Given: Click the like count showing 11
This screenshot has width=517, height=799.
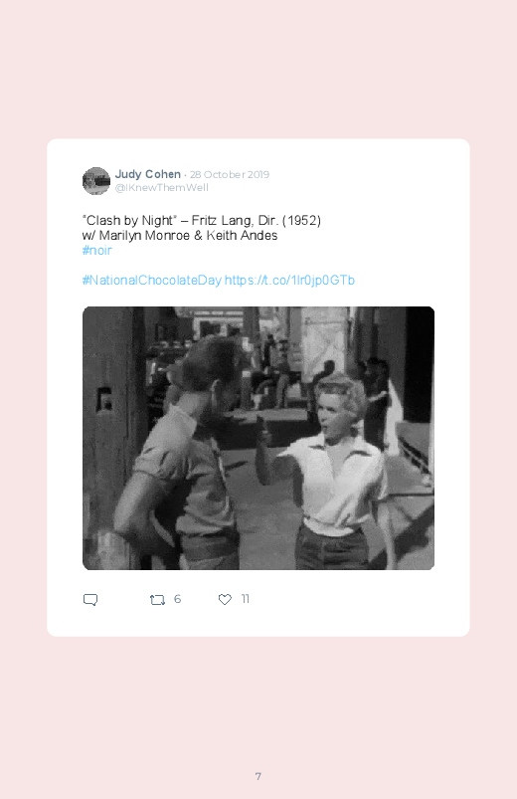Looking at the screenshot, I should 245,599.
